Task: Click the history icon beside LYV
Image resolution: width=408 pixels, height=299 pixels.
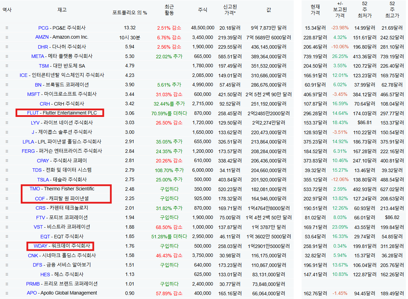Action: (7, 123)
